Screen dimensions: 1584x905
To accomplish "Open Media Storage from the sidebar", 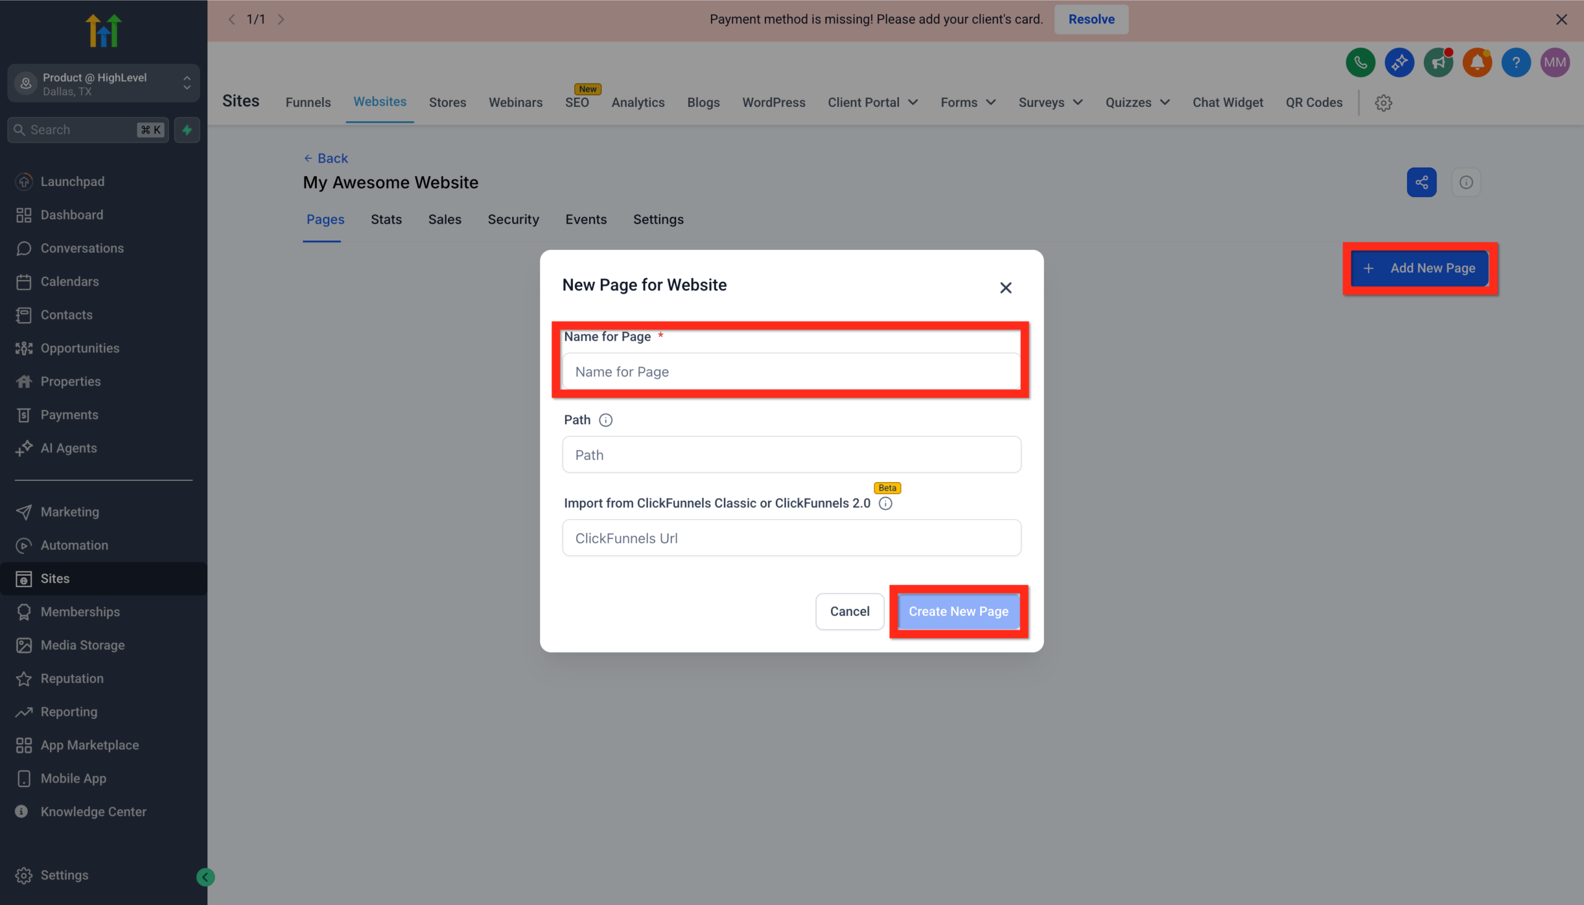I will click(x=82, y=645).
